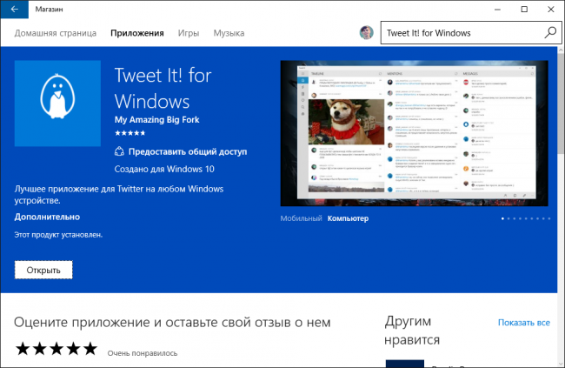The width and height of the screenshot is (565, 368).
Task: Expand the Дополнительно description link
Action: click(x=47, y=217)
